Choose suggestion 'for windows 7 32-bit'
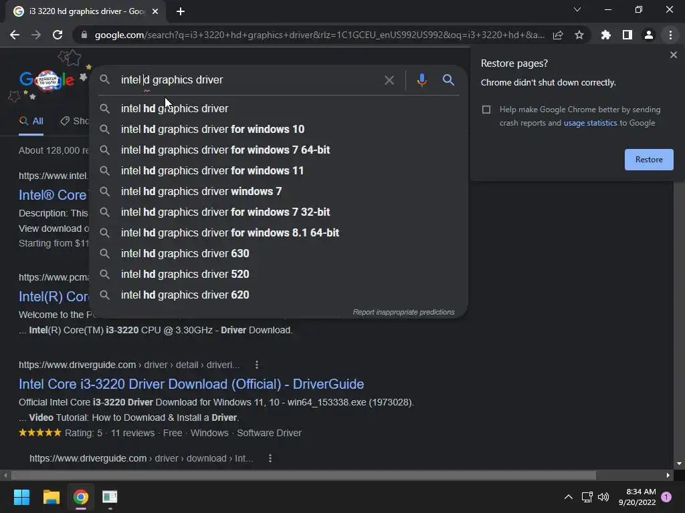The image size is (685, 513). pyautogui.click(x=279, y=212)
